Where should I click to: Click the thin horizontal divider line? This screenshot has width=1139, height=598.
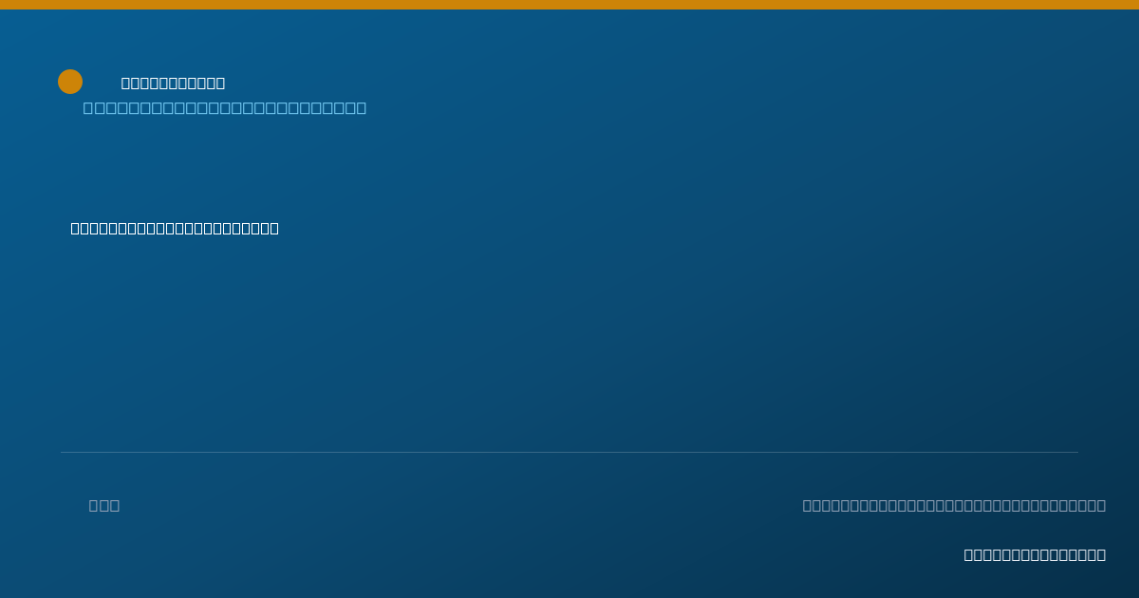[x=569, y=452]
